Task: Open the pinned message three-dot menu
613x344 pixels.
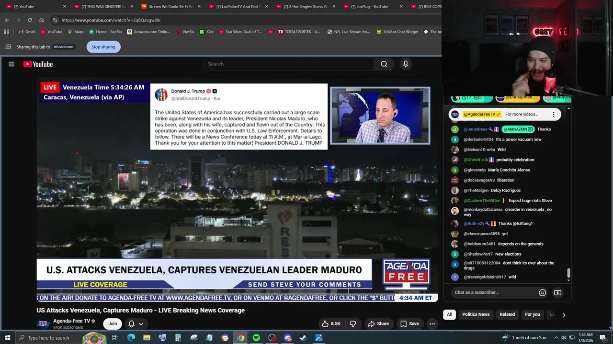Action: [554, 114]
